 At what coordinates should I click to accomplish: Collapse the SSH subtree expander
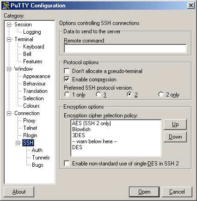click(x=18, y=143)
